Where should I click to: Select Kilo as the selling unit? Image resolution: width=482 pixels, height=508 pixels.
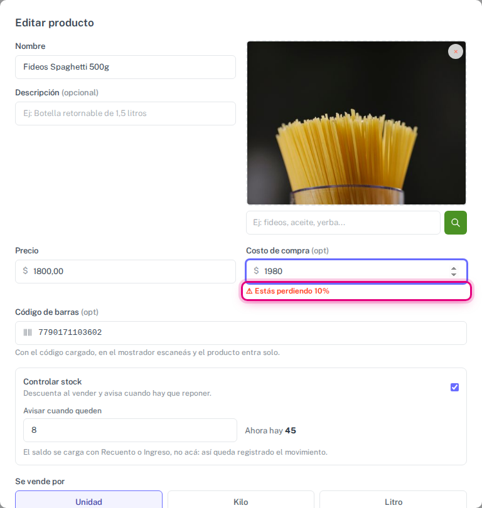(241, 499)
